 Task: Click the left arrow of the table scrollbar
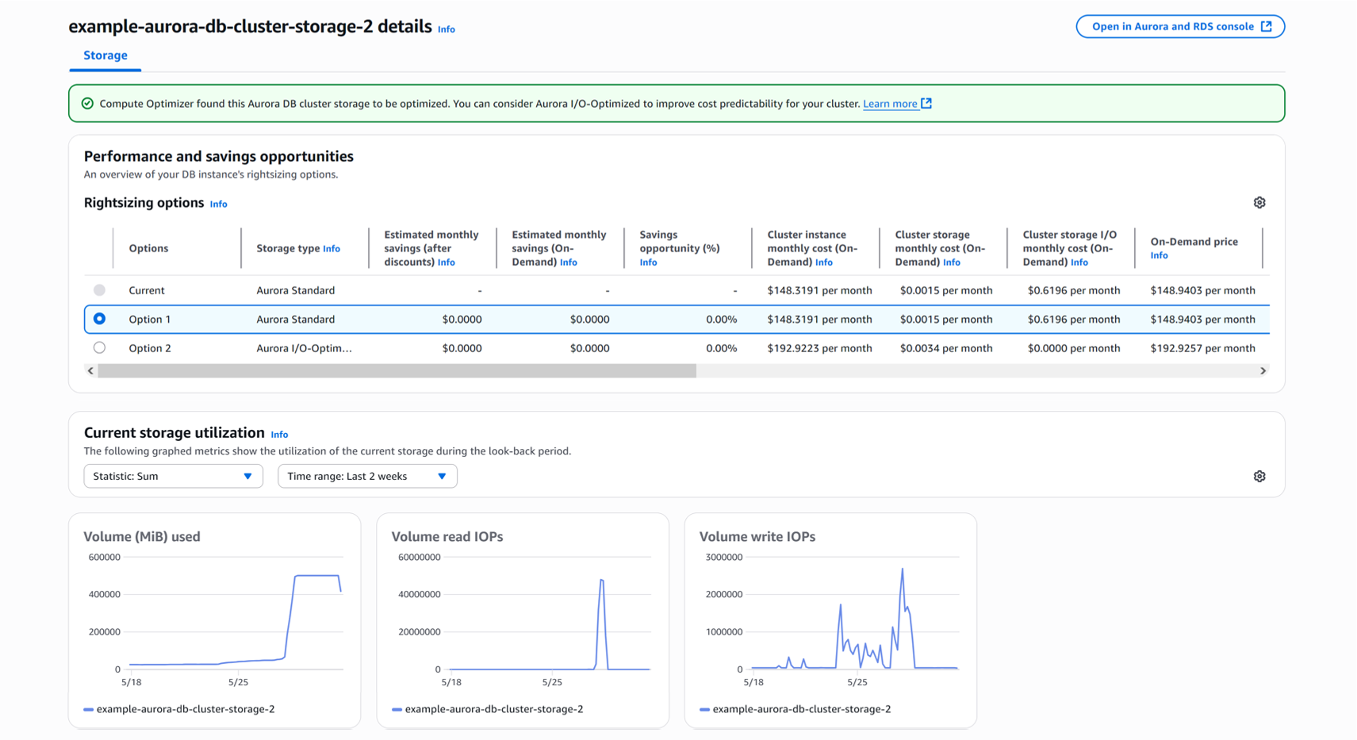[90, 371]
